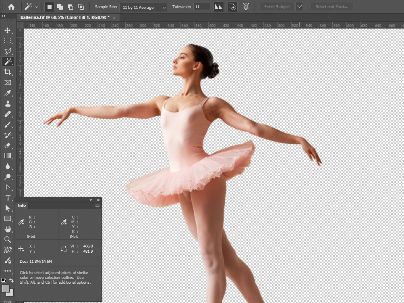
Task: Select the Eraser tool
Action: [7, 145]
